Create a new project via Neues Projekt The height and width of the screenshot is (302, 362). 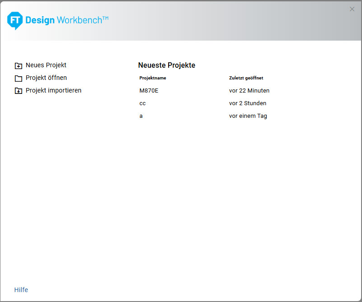click(x=46, y=65)
